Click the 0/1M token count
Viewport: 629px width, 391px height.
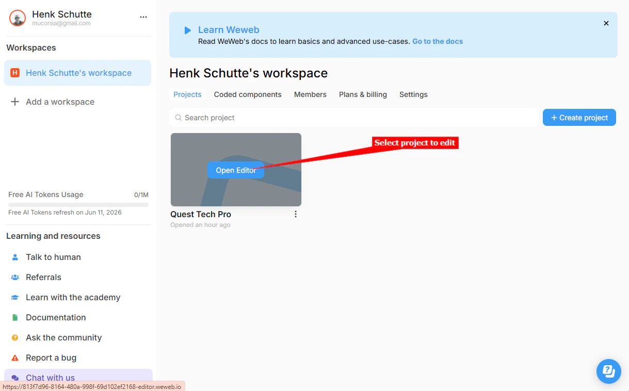click(141, 194)
